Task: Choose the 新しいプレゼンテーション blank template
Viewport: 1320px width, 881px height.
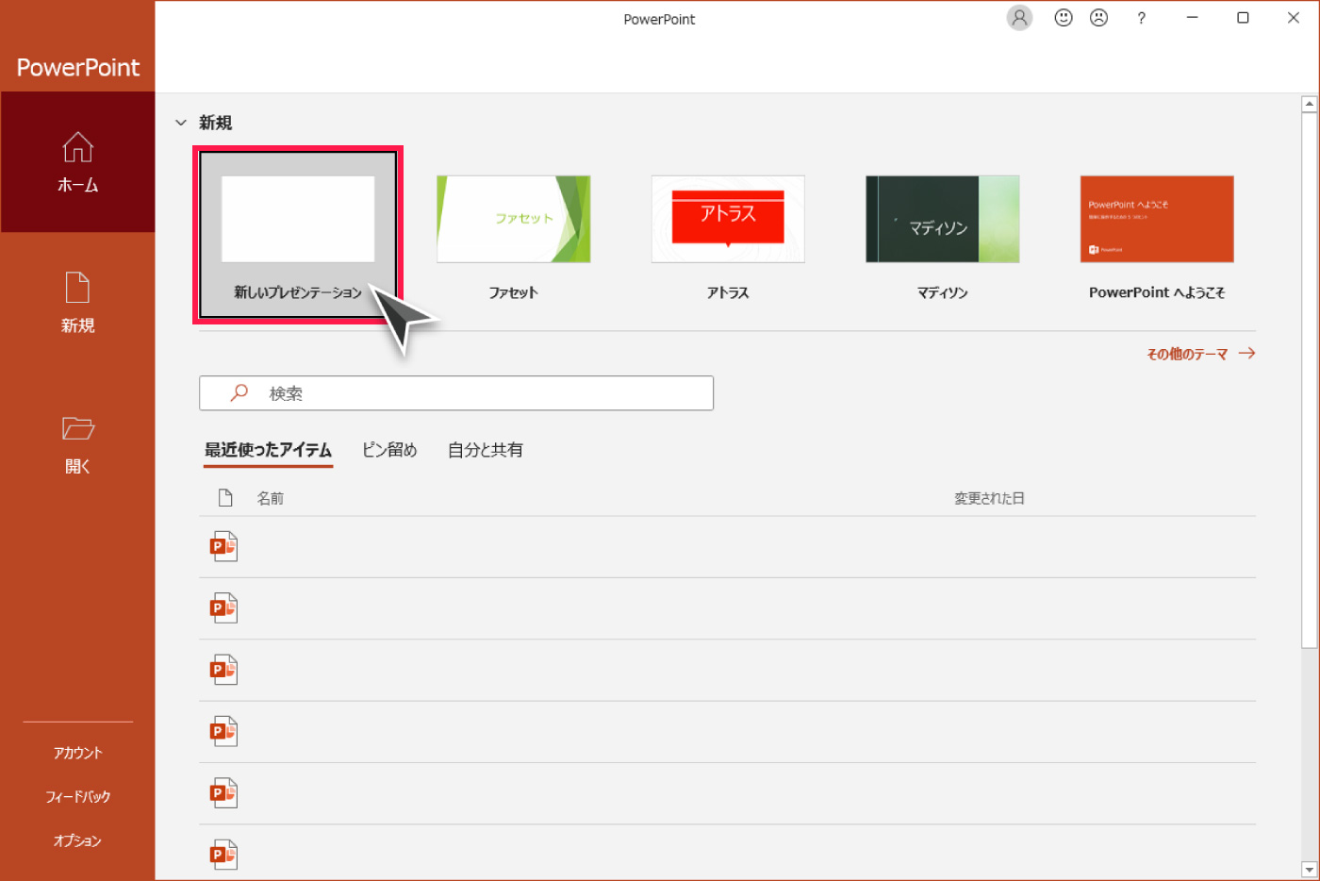Action: pyautogui.click(x=298, y=235)
